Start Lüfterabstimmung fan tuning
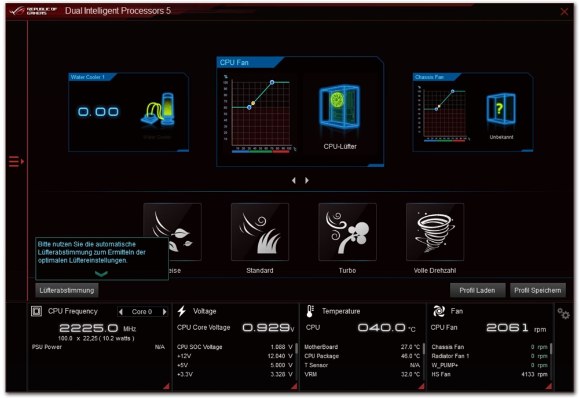 click(67, 290)
